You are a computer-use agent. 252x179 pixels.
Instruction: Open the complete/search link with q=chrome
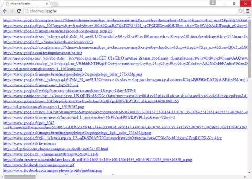[125, 21]
